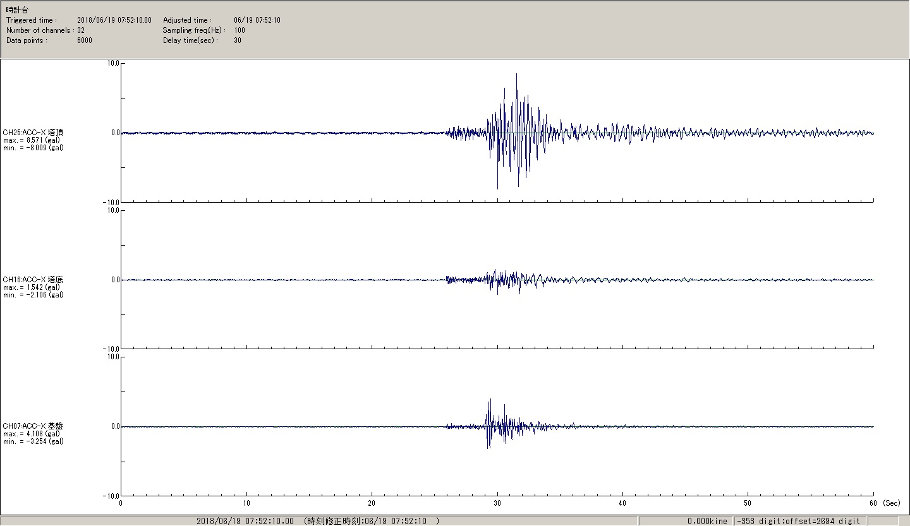This screenshot has width=910, height=526.
Task: Click the highest peak of the CH25 waveform
Action: click(x=516, y=75)
